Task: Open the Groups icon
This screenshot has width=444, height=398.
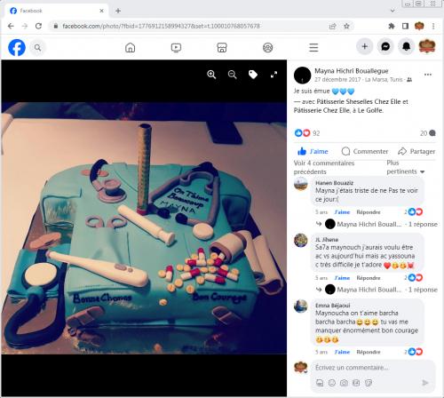Action: coord(268,47)
